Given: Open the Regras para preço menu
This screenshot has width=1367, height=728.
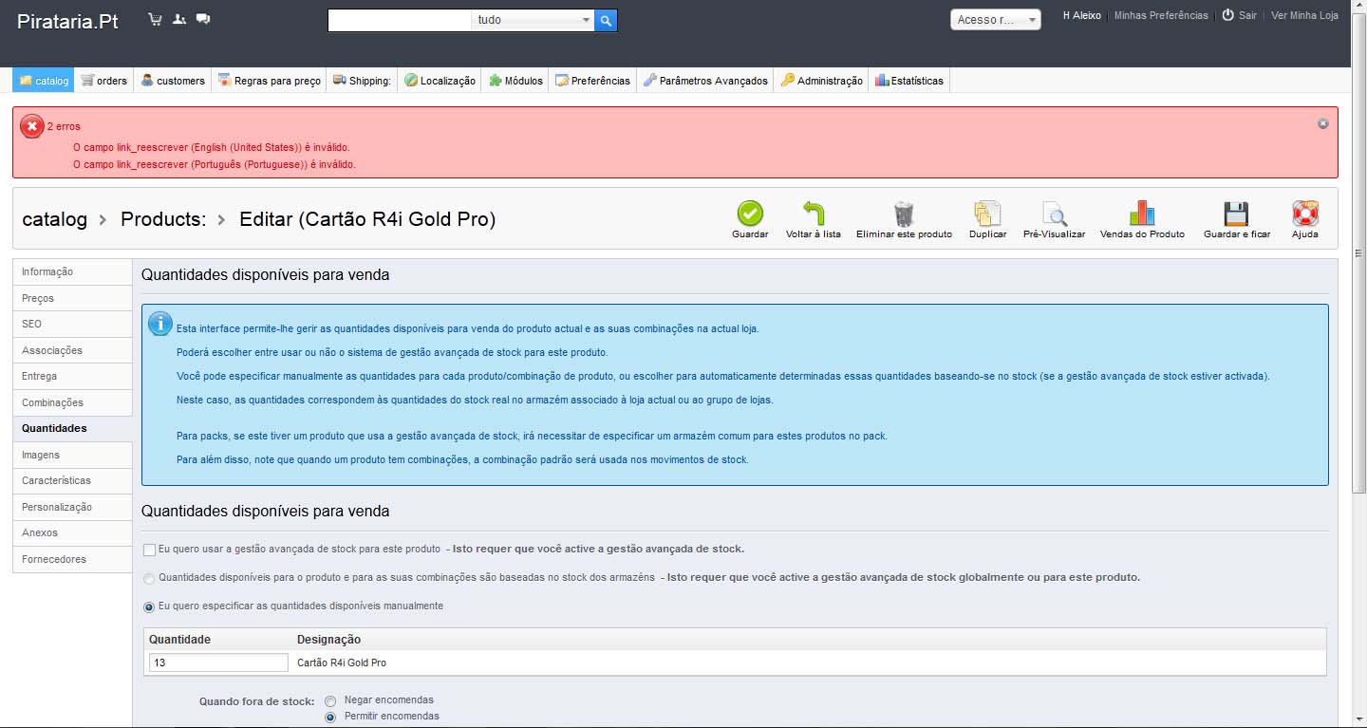Looking at the screenshot, I should (270, 81).
